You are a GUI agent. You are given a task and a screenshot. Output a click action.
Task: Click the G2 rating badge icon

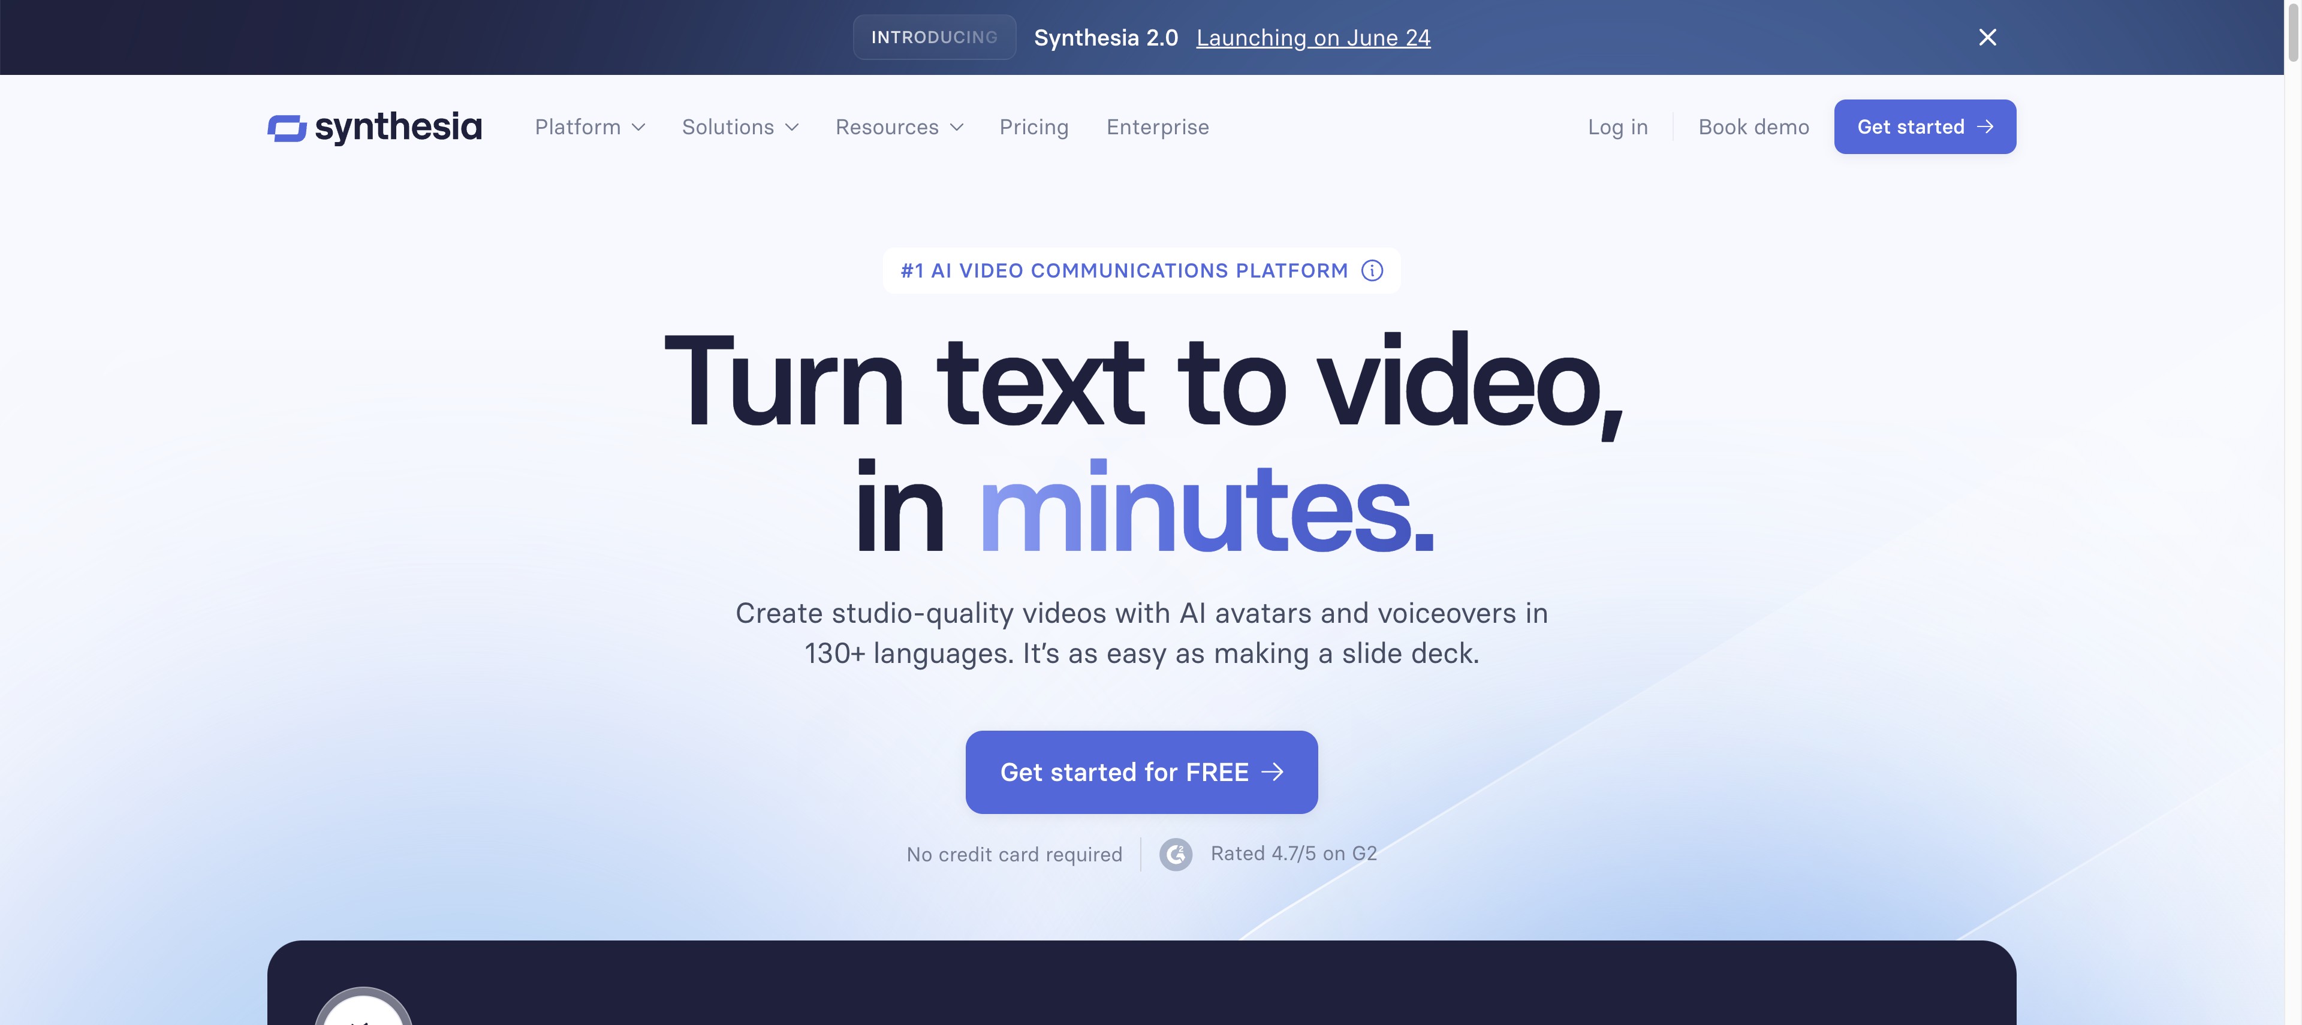[1174, 853]
